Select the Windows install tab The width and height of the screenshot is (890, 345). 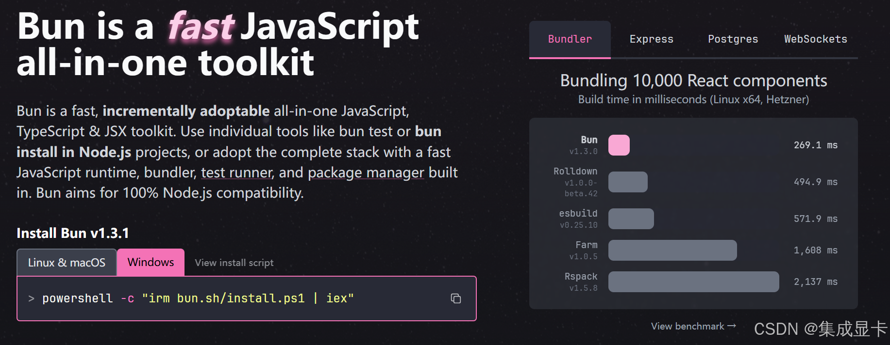(x=151, y=262)
